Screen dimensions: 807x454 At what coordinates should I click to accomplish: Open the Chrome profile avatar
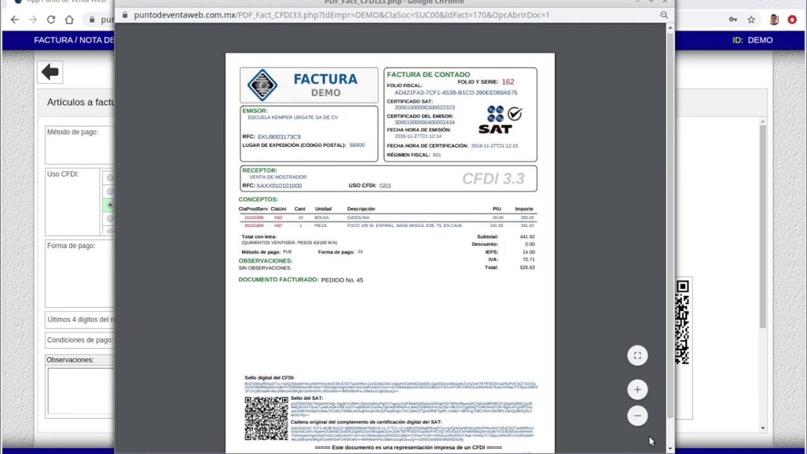pyautogui.click(x=774, y=20)
